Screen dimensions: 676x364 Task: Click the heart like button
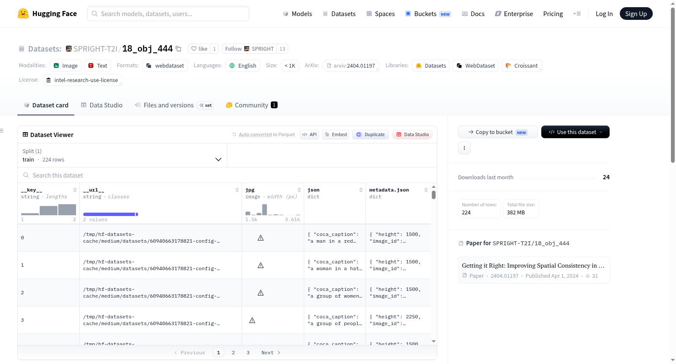tap(199, 49)
